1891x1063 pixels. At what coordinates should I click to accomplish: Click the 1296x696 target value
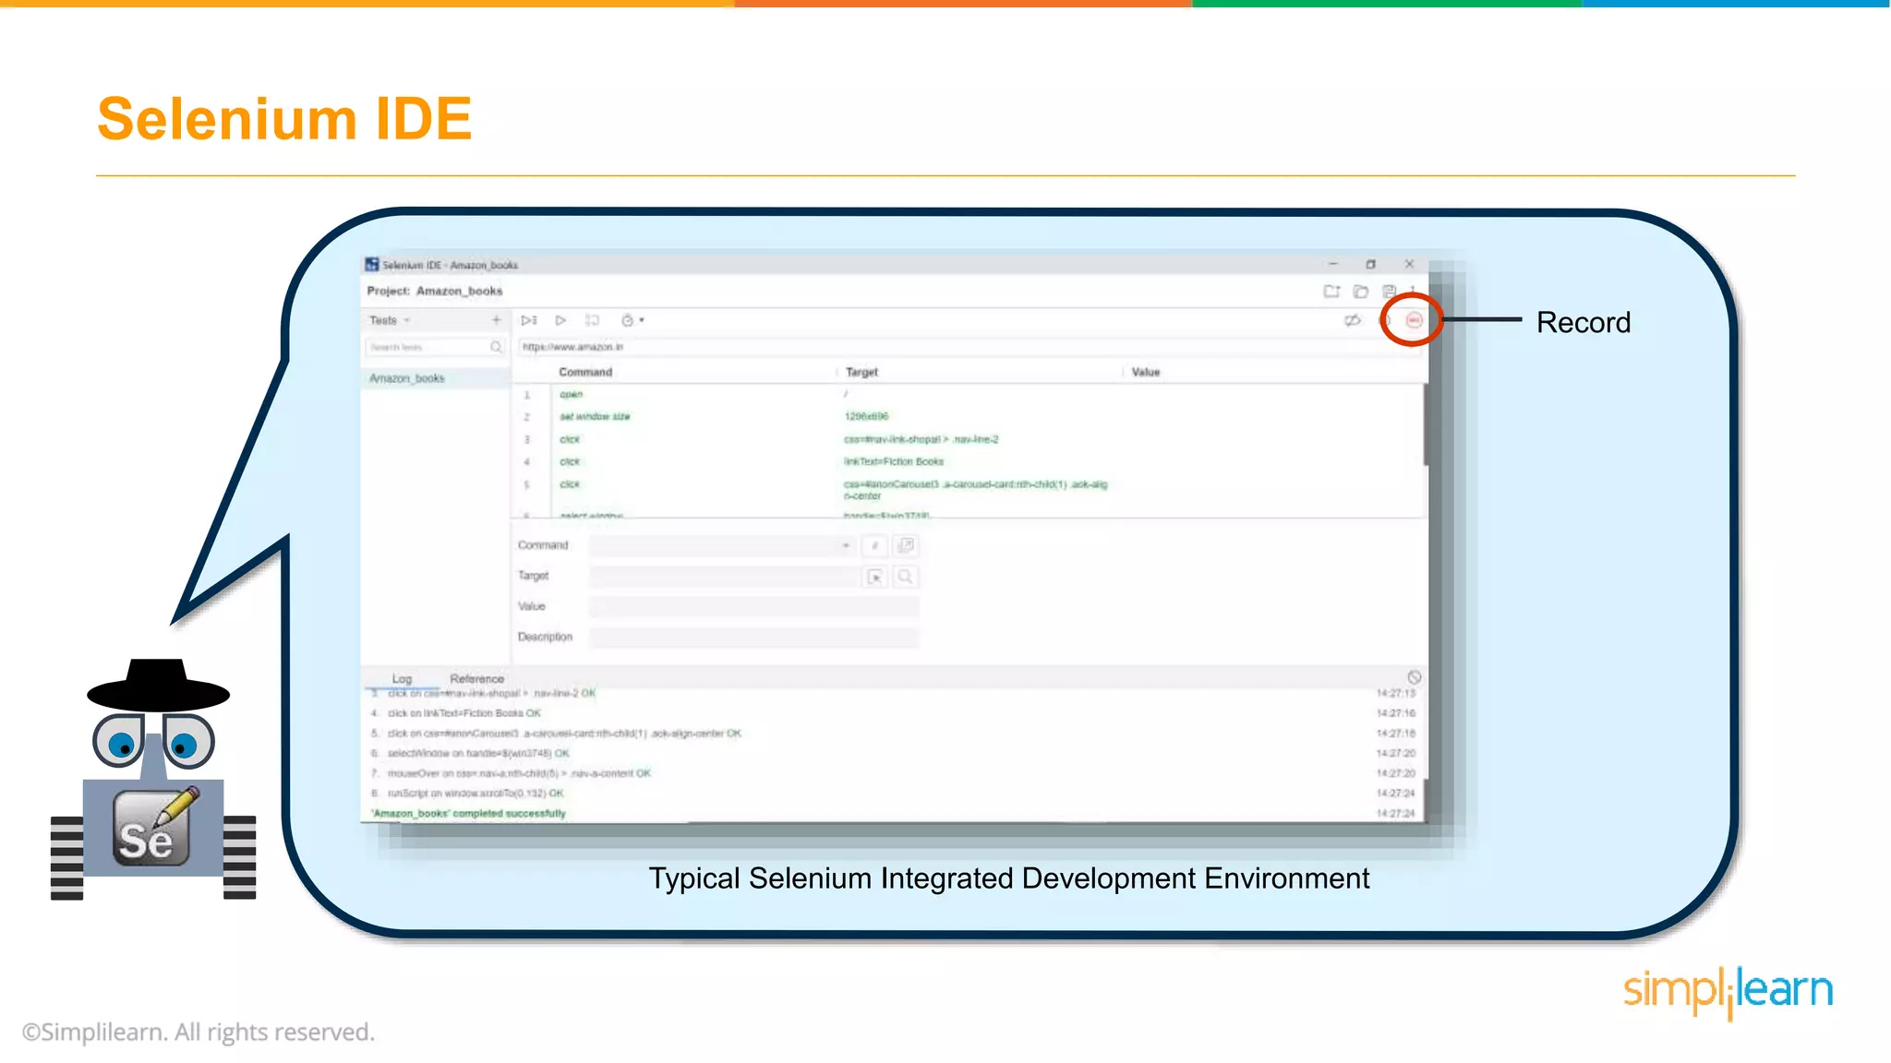coord(866,416)
